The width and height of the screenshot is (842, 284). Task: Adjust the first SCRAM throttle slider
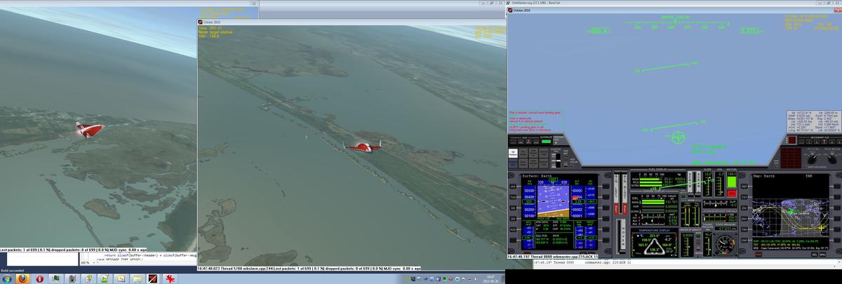tap(690, 184)
